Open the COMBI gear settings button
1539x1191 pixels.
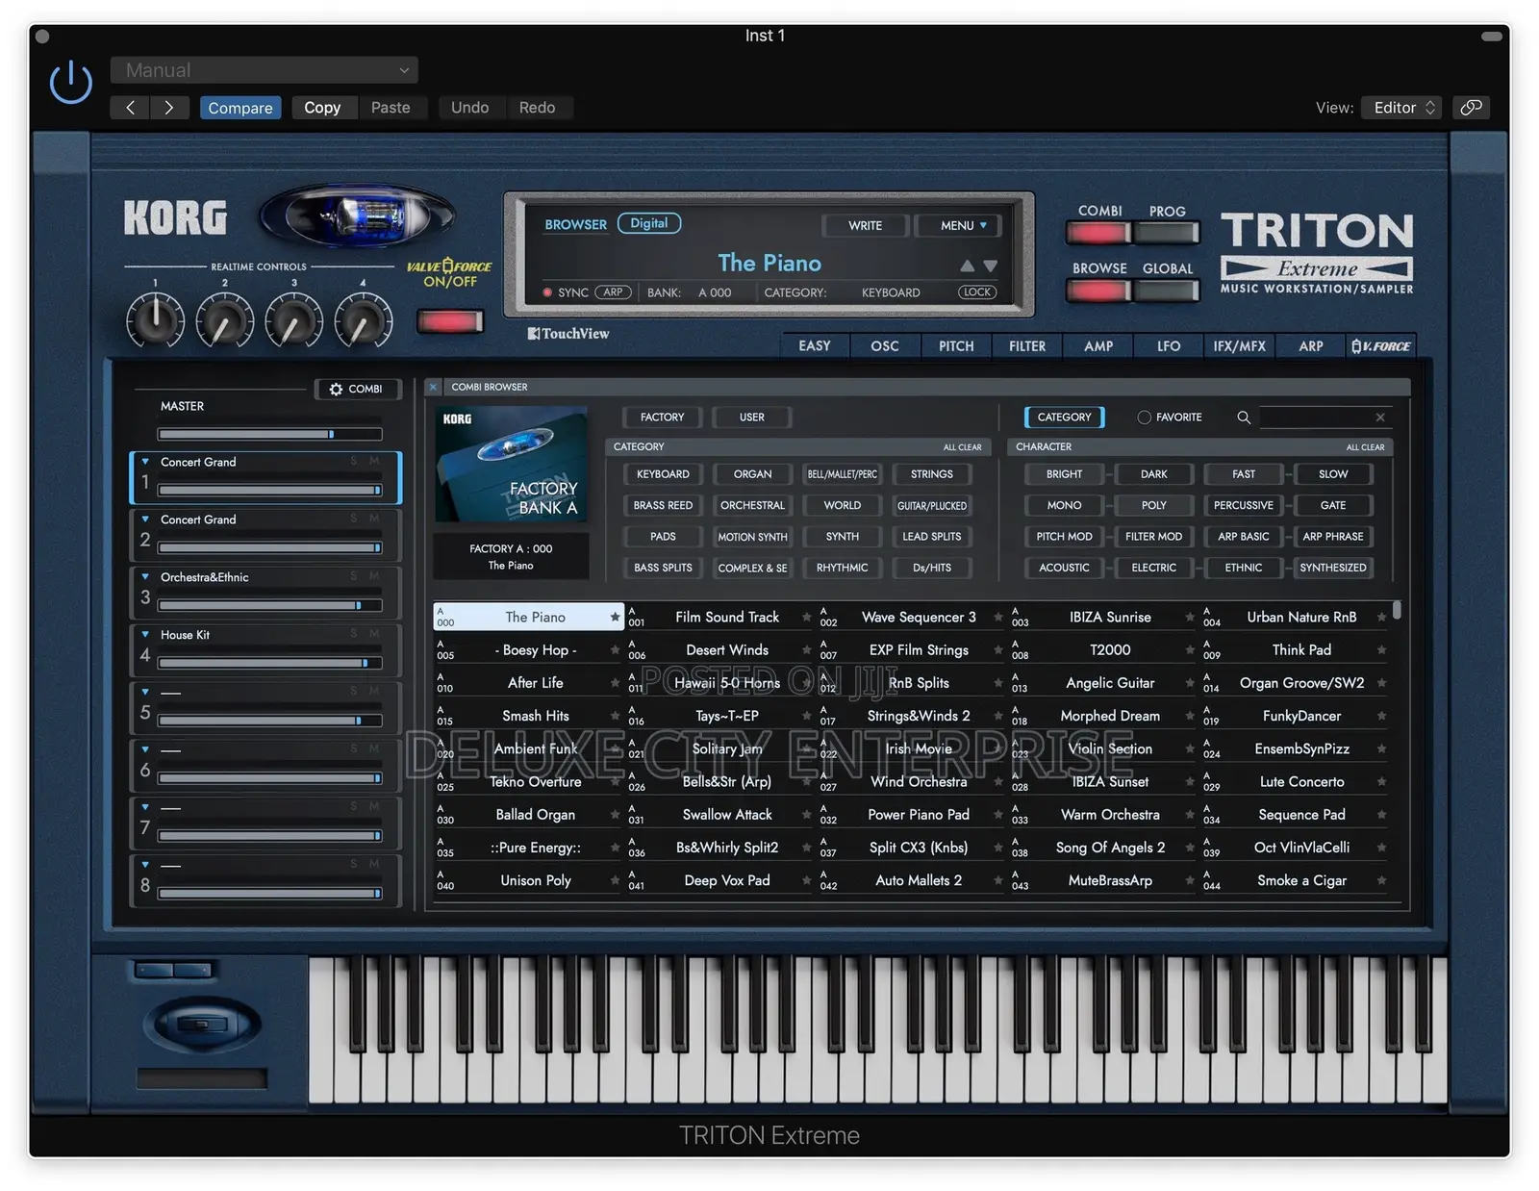356,389
